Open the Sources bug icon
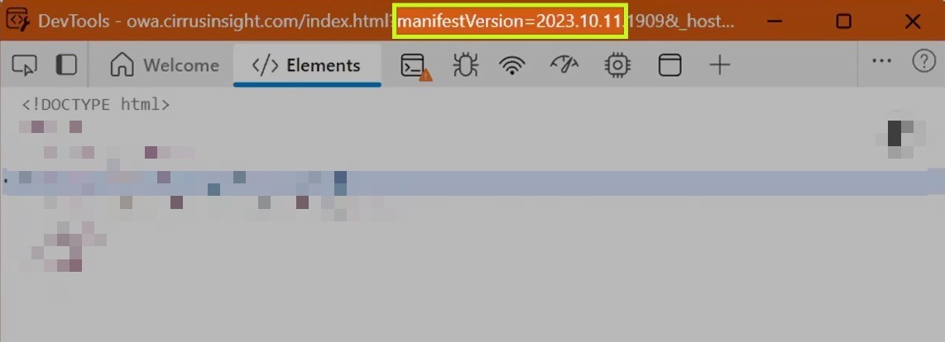Screen dimensions: 945x342 point(465,65)
